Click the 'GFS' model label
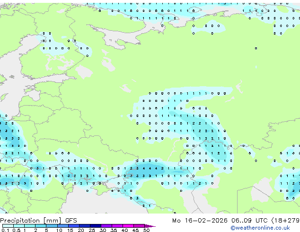Viewport: 300px width, 232px height. coord(71,221)
